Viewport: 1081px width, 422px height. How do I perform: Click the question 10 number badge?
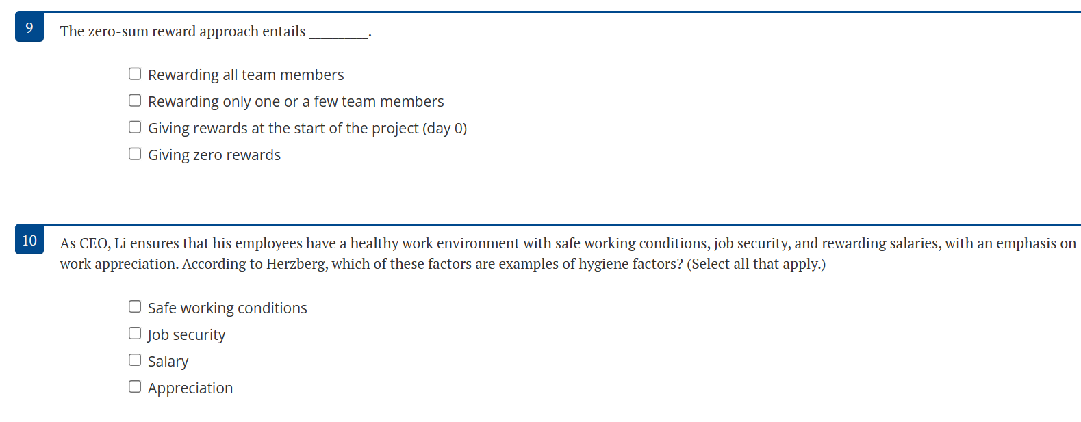coord(29,241)
